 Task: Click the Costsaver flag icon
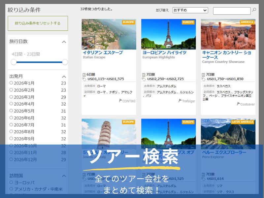238,103
